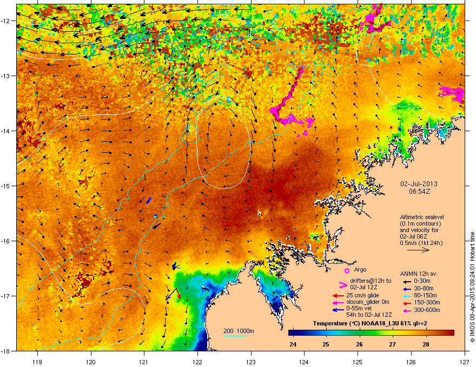Viewport: 476px width, 367px height.
Task: Click the '200 1000m' isobath label
Action: (239, 331)
